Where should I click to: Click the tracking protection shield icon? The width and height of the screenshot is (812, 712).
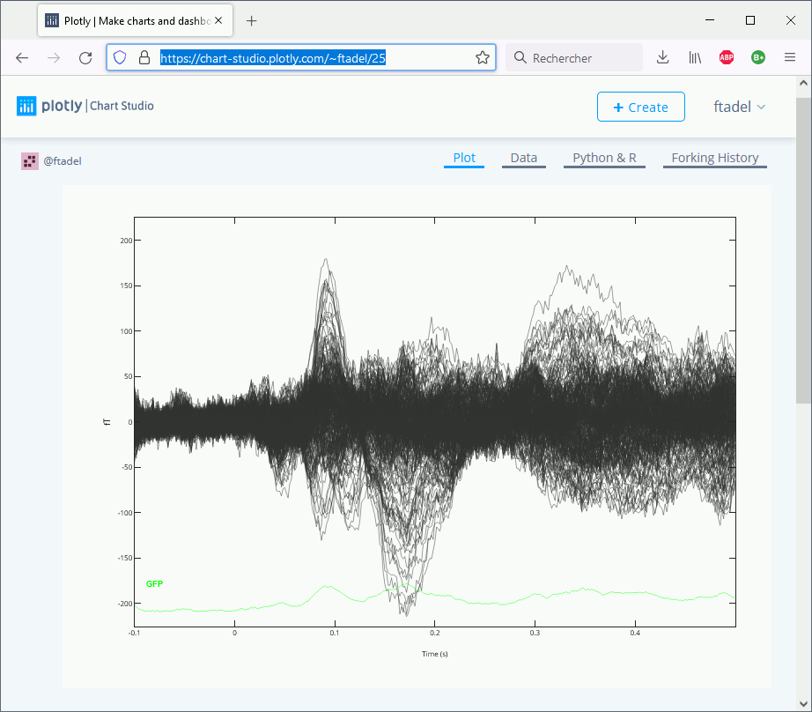coord(121,58)
